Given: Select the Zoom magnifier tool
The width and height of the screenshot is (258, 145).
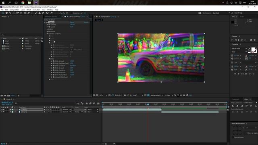Looking at the screenshot, I should (x=10, y=13).
